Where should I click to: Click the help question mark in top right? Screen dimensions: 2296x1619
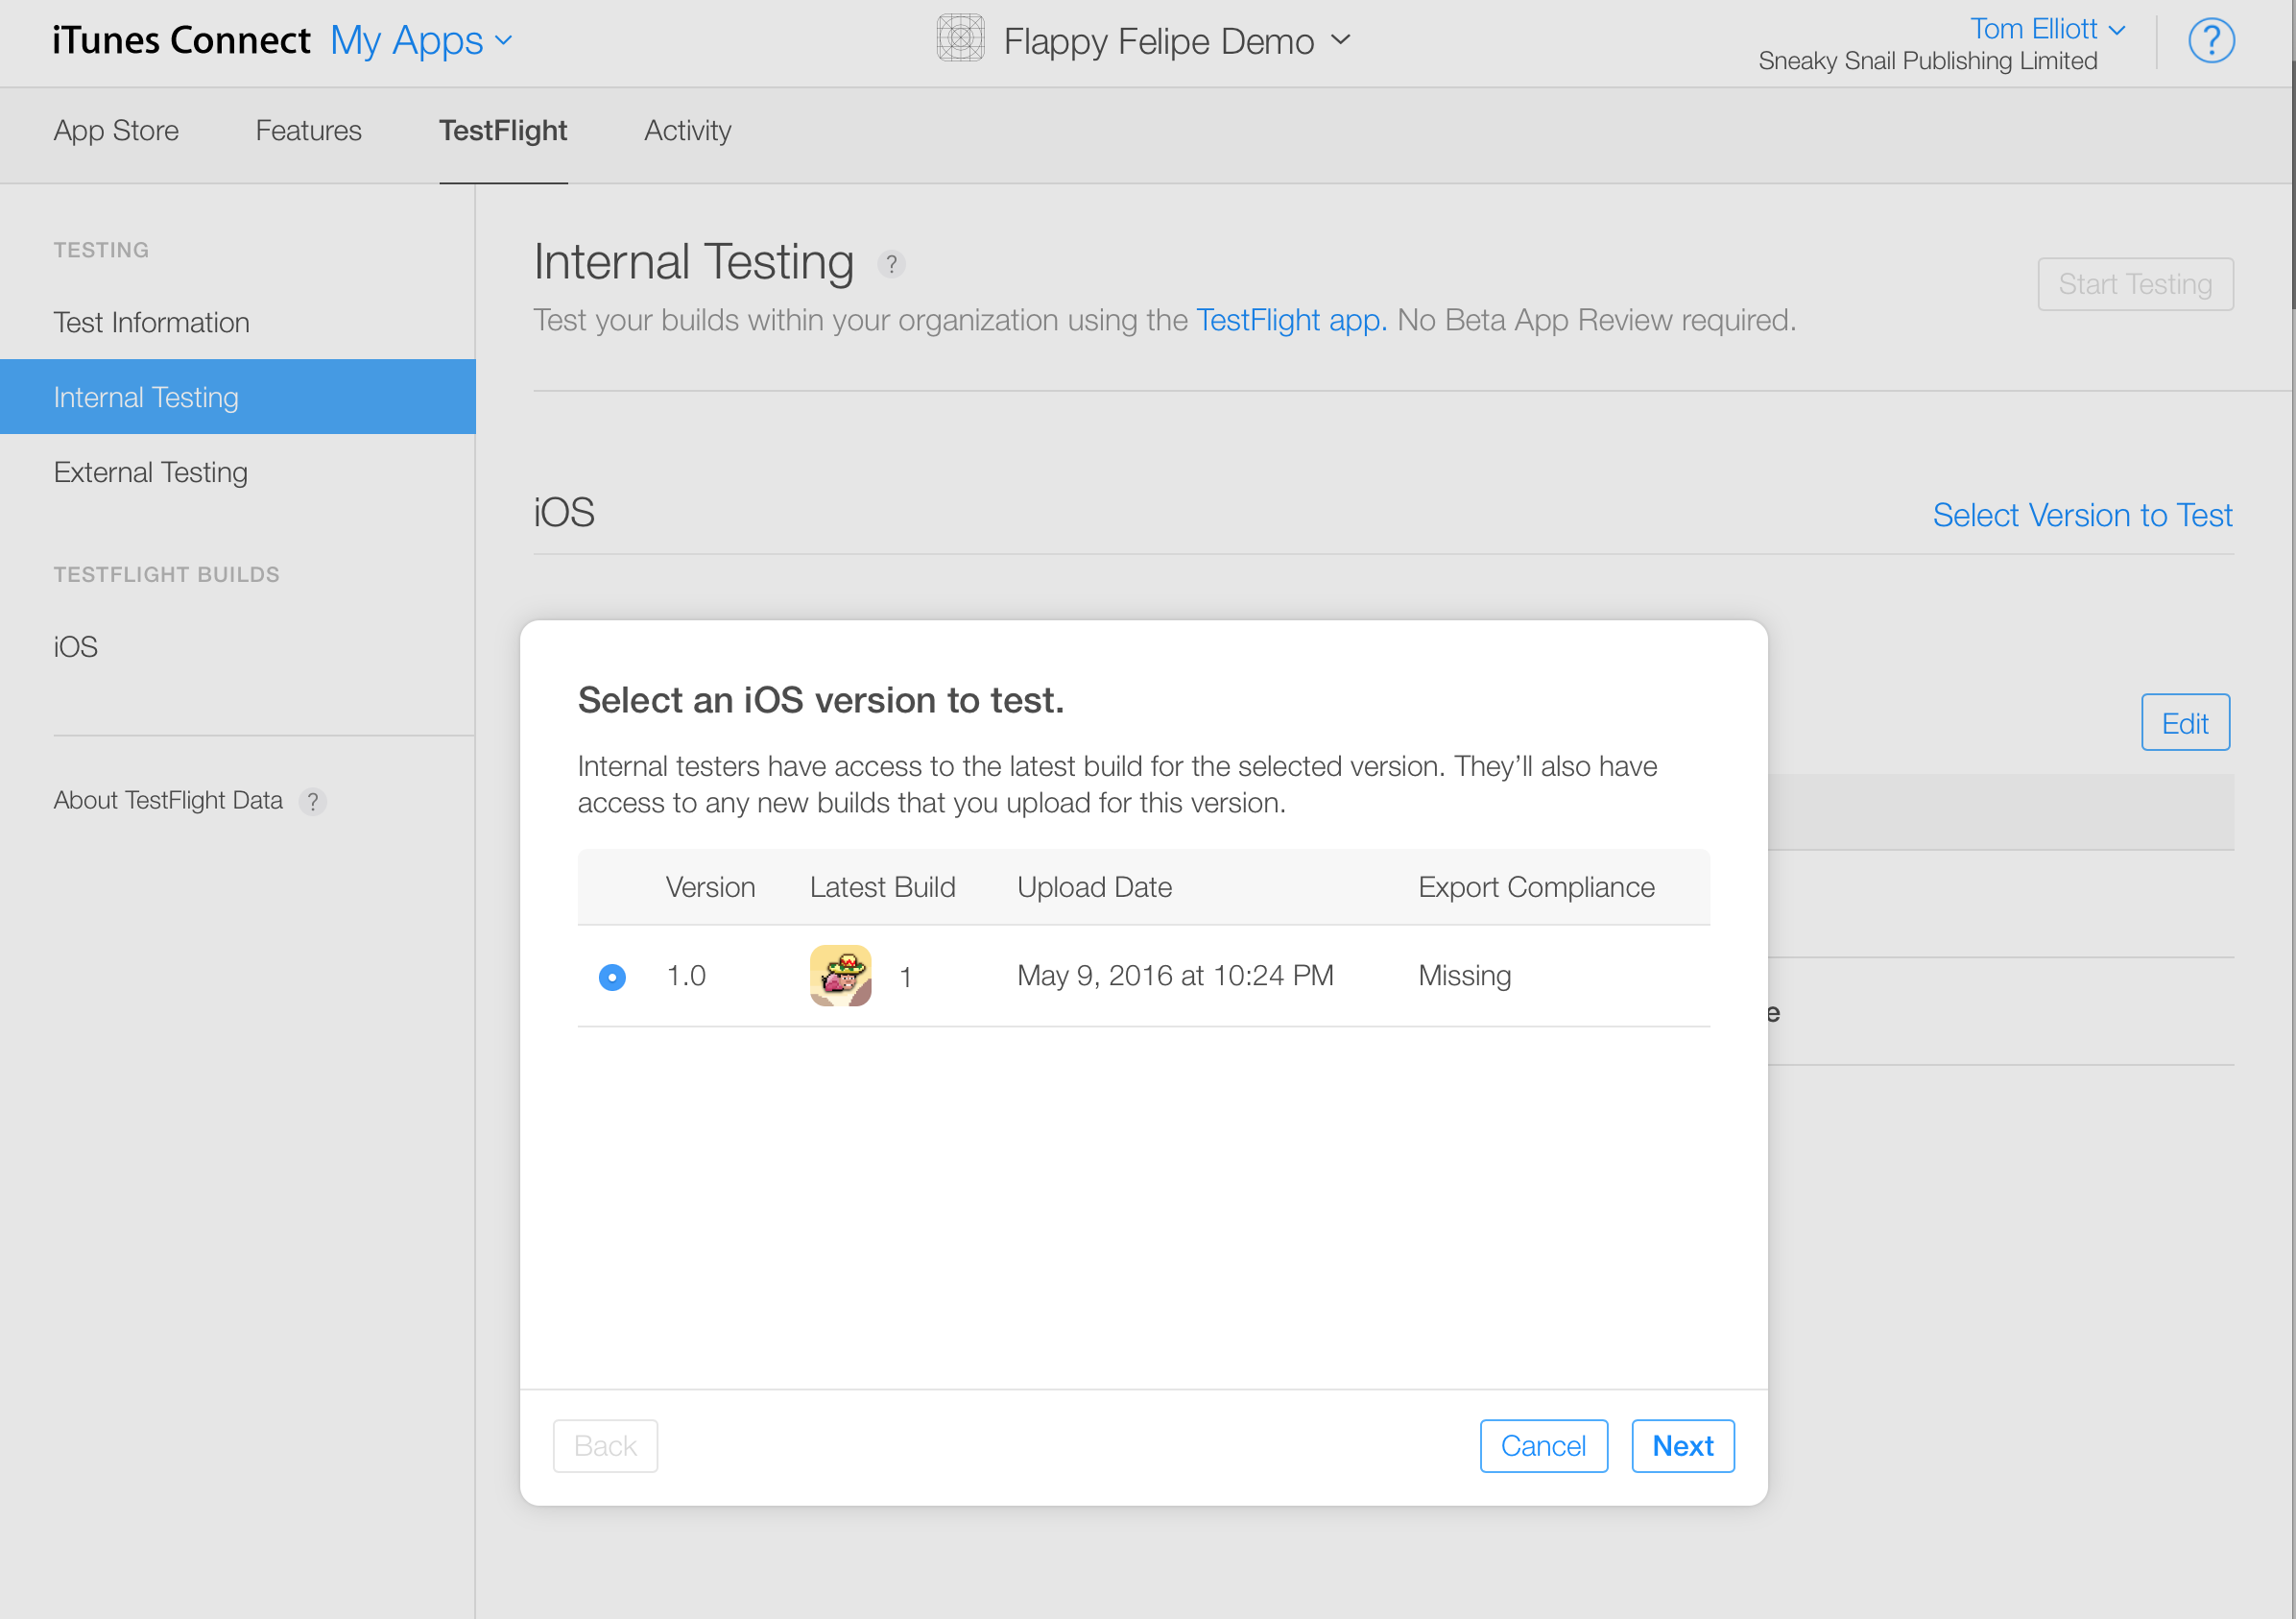[x=2210, y=41]
